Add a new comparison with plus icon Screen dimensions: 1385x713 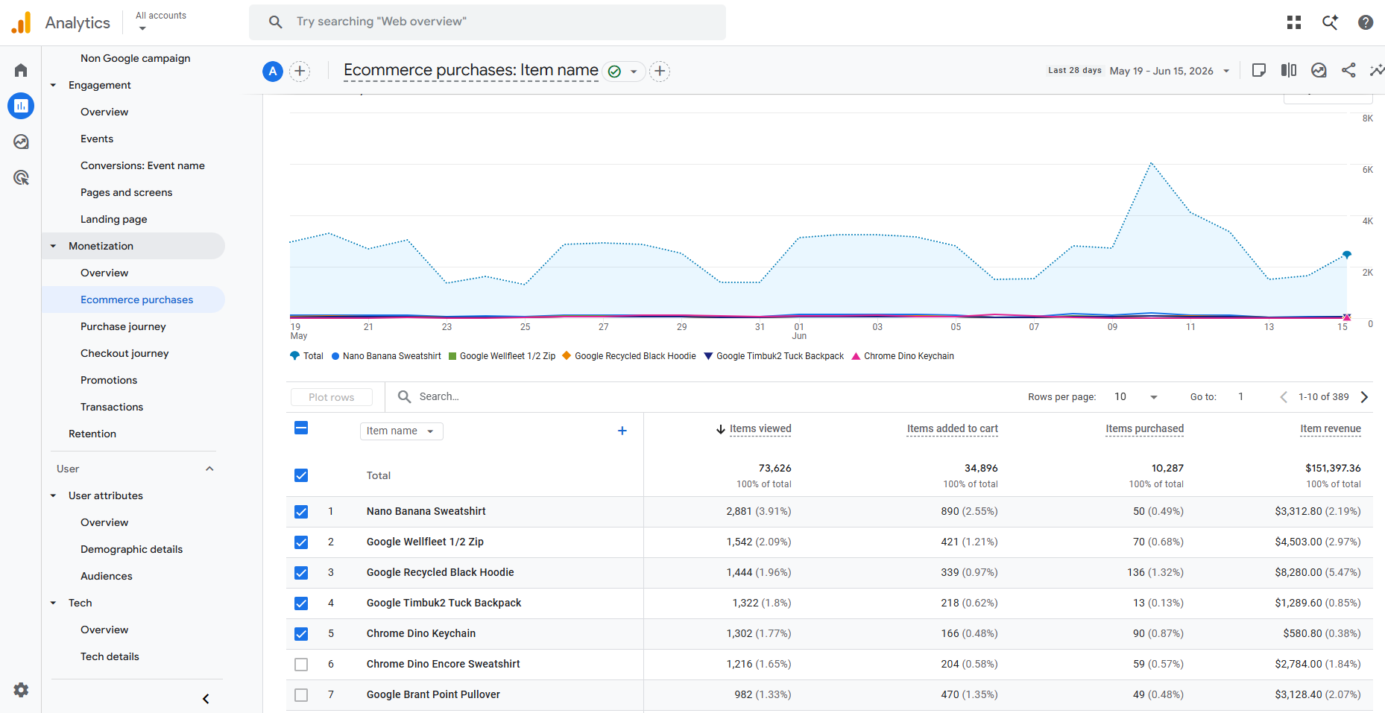pos(300,71)
